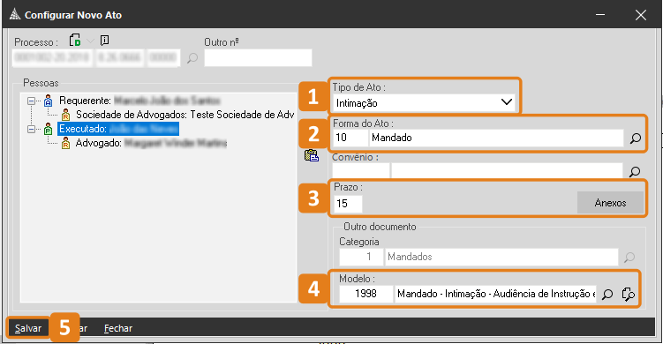663x344 pixels.
Task: Select the Requerente row in Pessoas
Action: [x=139, y=101]
